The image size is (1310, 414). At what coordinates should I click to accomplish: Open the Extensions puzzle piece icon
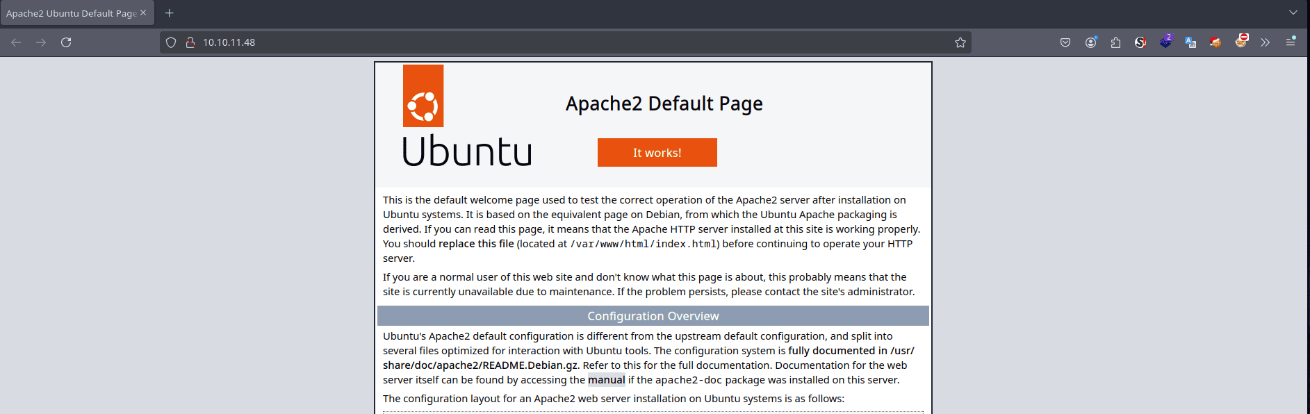click(x=1115, y=42)
